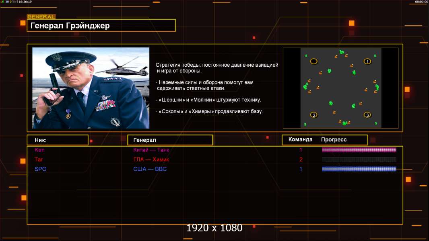Click the 'Наземные силы и оборона' line
This screenshot has width=429, height=241.
tap(205, 85)
